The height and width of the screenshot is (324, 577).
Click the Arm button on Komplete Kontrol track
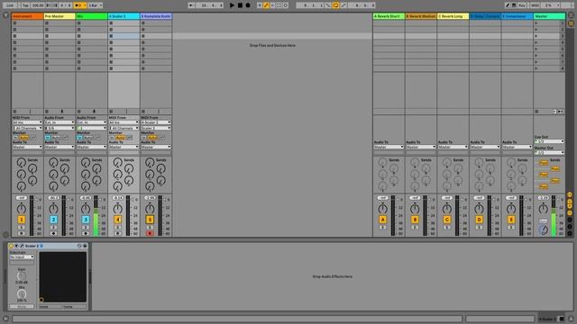(x=150, y=233)
